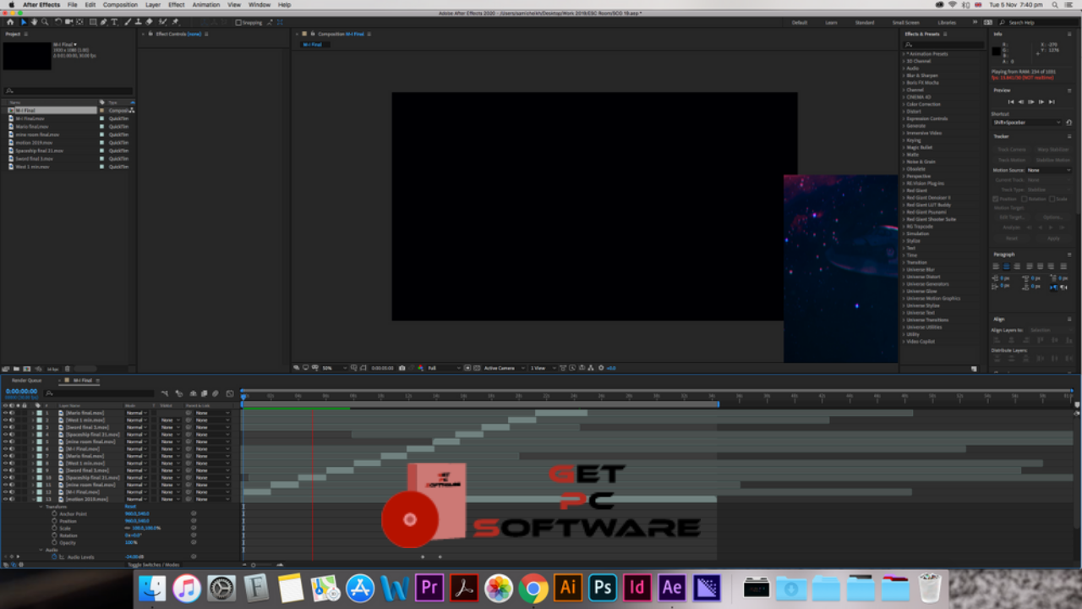Select the Rectangle shape tool
Image resolution: width=1082 pixels, height=609 pixels.
(x=92, y=22)
